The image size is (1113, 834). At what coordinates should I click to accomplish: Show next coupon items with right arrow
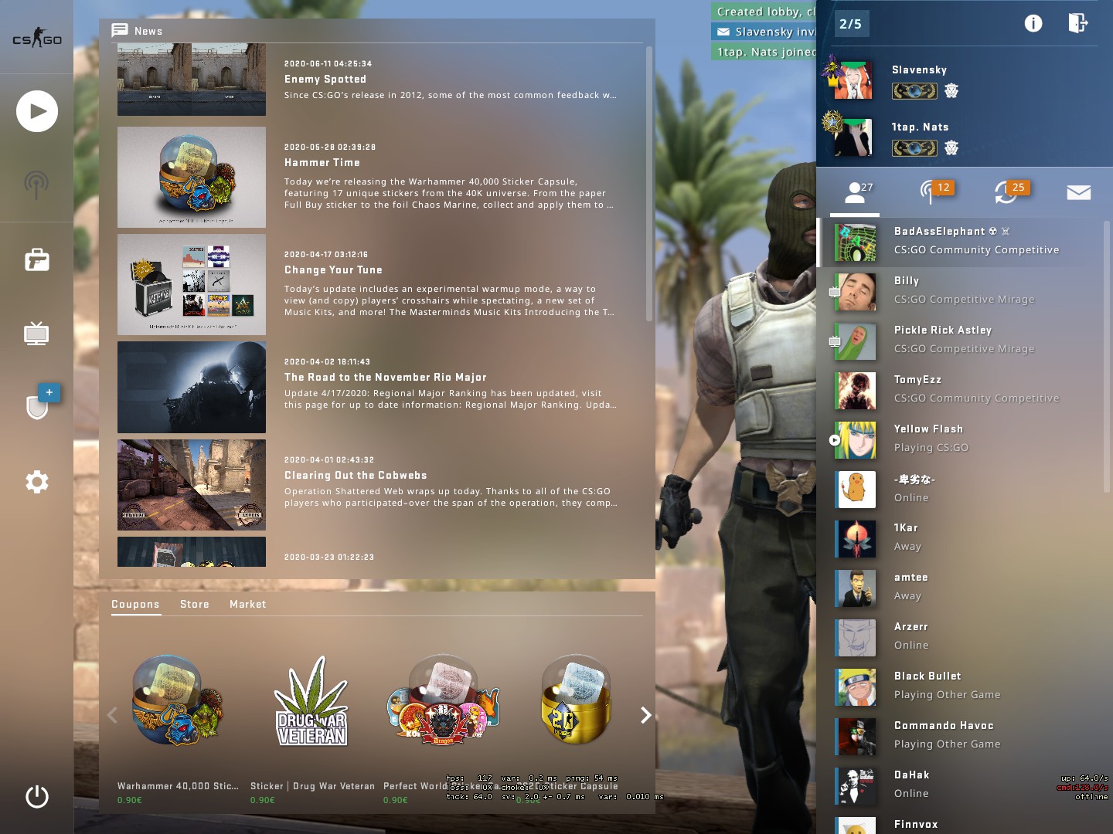point(645,715)
